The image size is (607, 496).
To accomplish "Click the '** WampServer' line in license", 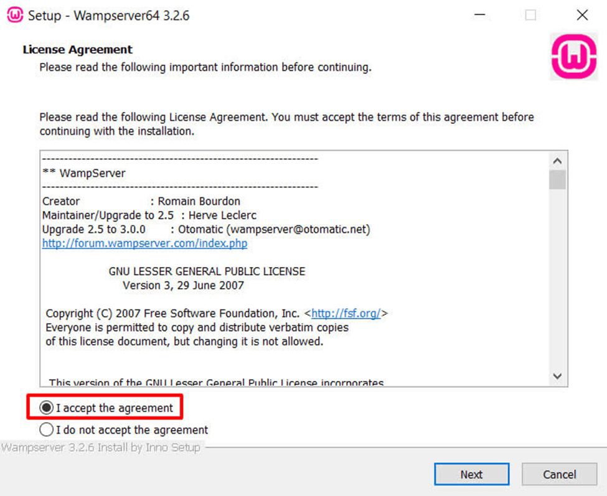I will pos(83,173).
